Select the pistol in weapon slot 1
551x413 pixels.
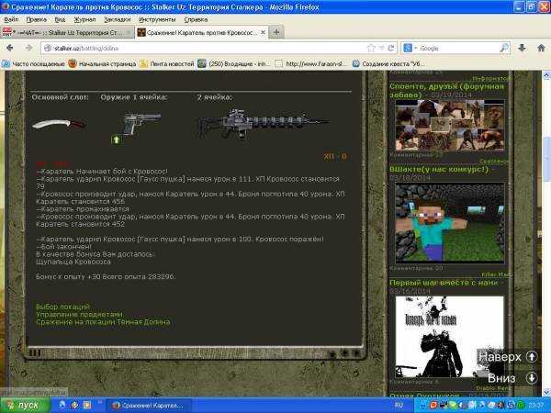[x=143, y=122]
